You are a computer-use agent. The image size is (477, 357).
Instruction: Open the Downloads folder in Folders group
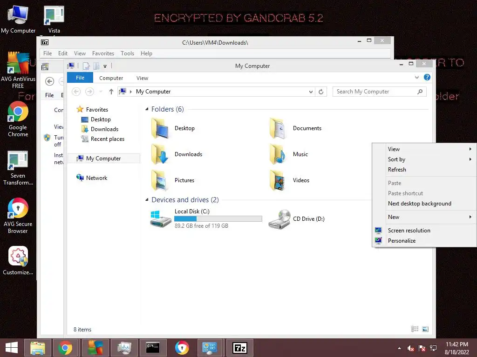160,154
